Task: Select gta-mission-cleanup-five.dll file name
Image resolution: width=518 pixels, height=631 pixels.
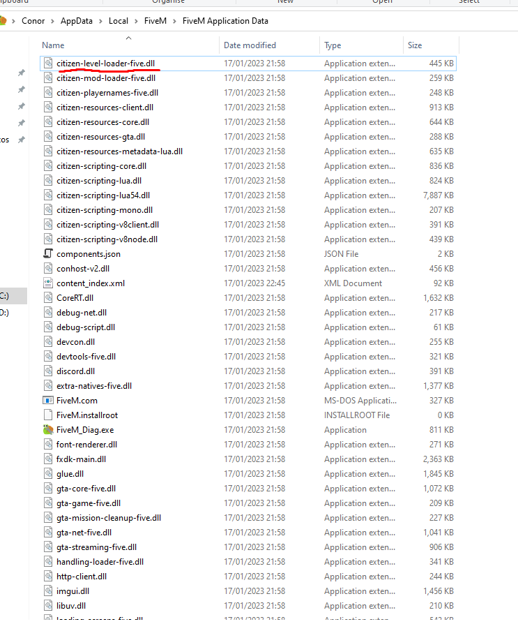Action: pyautogui.click(x=109, y=518)
